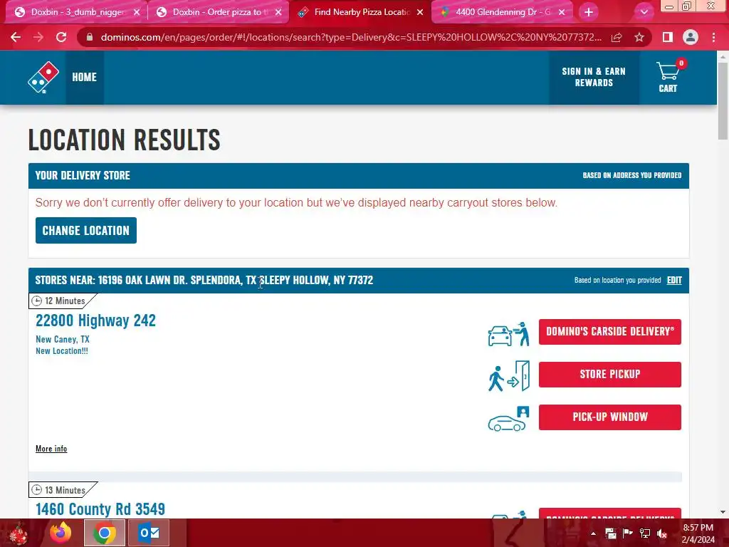Select the Find Nearby Pizza Locations tab
Image resolution: width=729 pixels, height=547 pixels.
pos(360,12)
